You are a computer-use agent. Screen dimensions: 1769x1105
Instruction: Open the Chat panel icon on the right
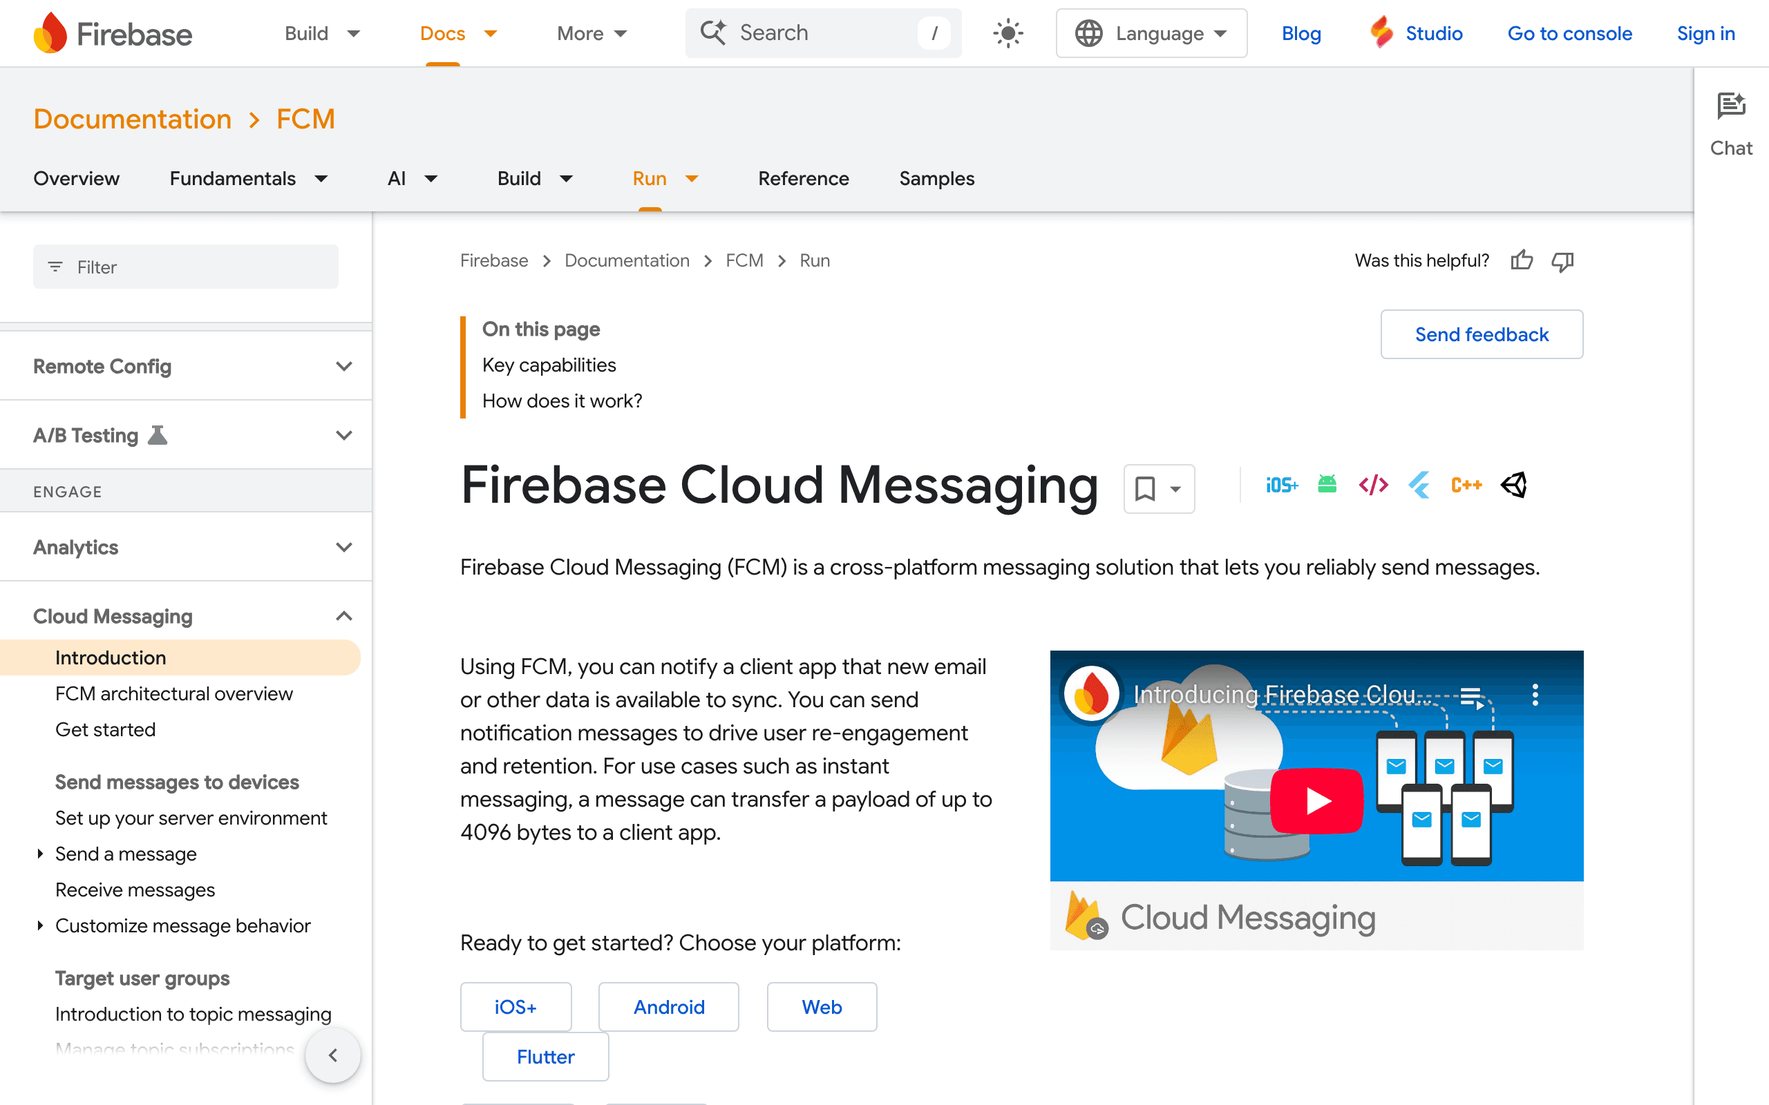point(1731,104)
